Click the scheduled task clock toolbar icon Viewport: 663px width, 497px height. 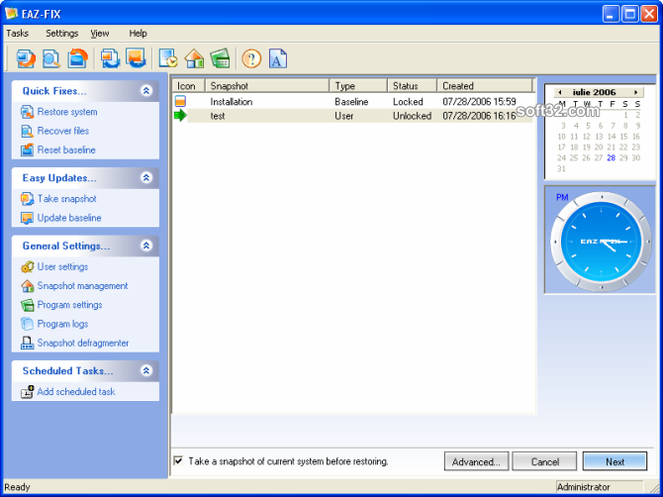click(168, 58)
